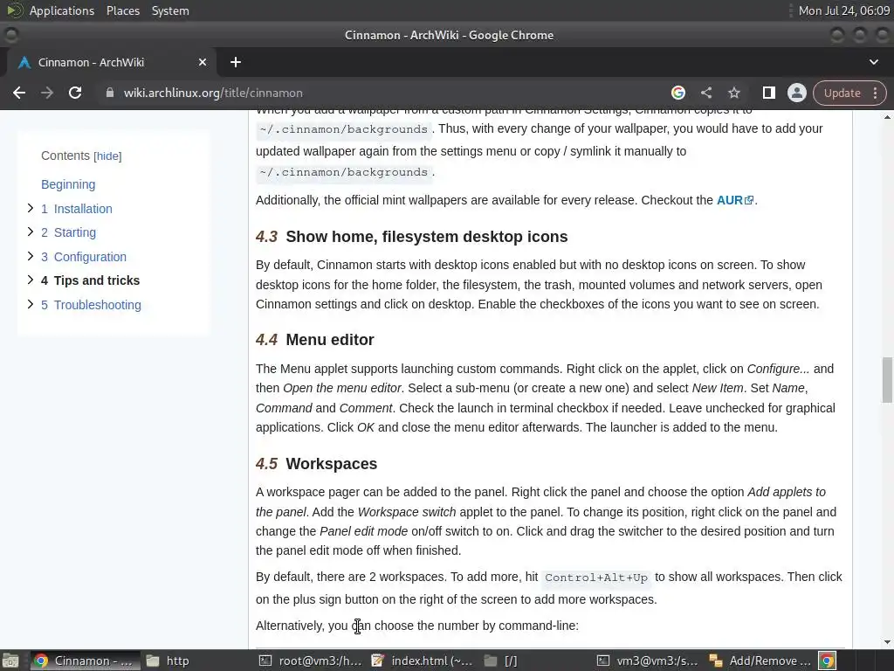The width and height of the screenshot is (894, 671).
Task: Expand Tips and tricks section chevron
Action: [31, 280]
